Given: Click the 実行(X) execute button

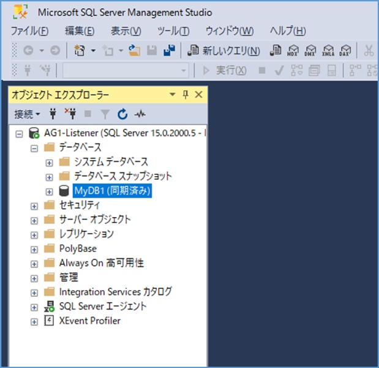Looking at the screenshot, I should tap(225, 71).
